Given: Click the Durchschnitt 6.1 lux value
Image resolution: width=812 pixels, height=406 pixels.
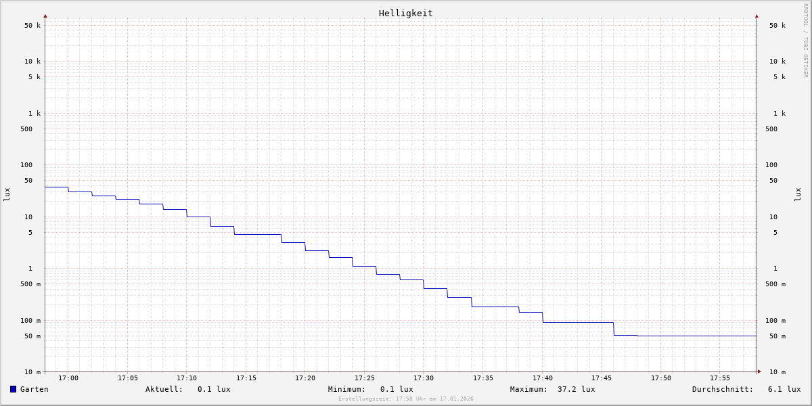Looking at the screenshot, I should pyautogui.click(x=784, y=389).
